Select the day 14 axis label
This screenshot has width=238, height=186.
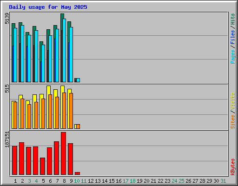105,181
